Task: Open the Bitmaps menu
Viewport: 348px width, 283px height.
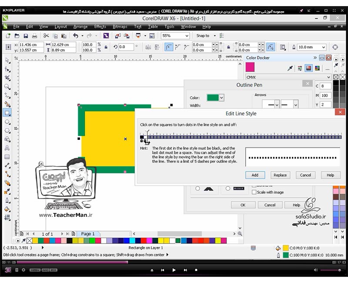Action: tap(120, 27)
